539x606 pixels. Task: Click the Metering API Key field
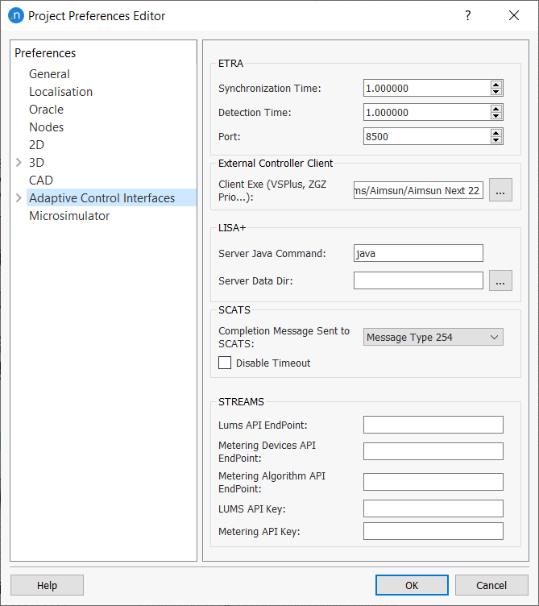[x=433, y=531]
